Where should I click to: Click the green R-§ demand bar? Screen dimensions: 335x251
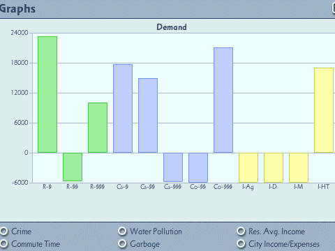click(x=47, y=95)
